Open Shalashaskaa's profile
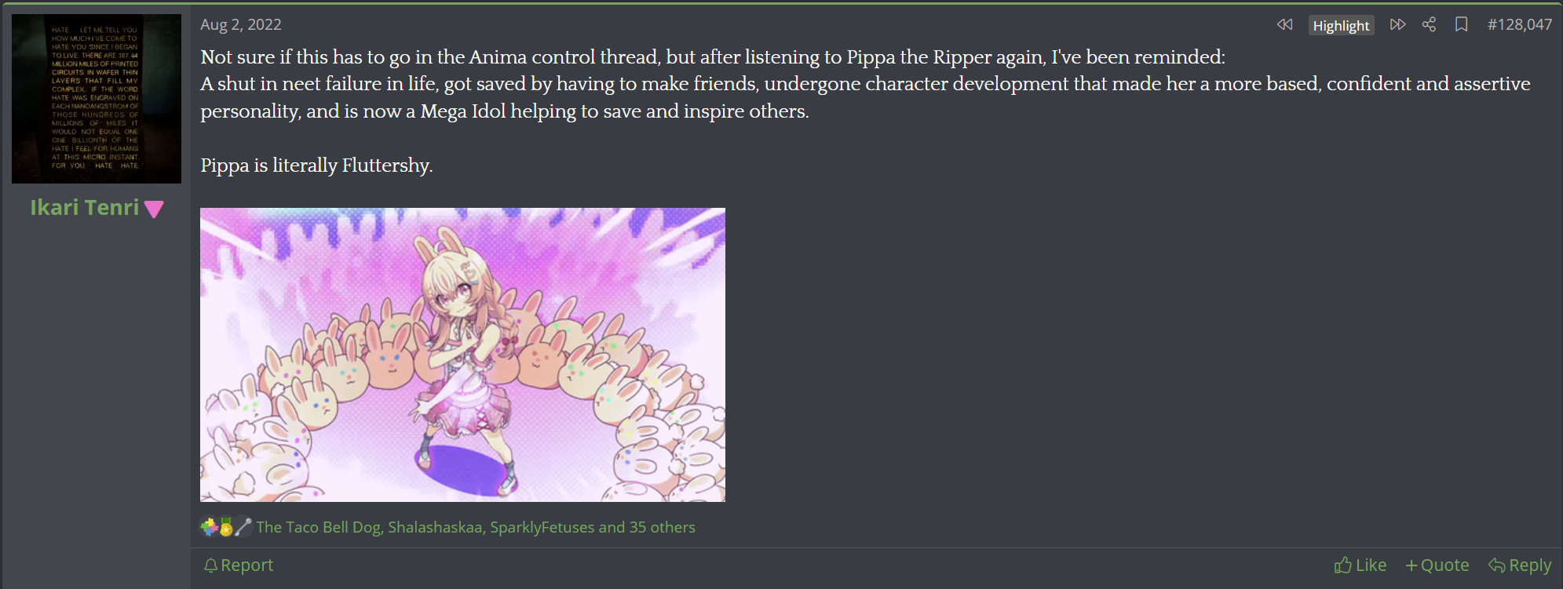Screen dimensions: 1563x589 coord(435,528)
